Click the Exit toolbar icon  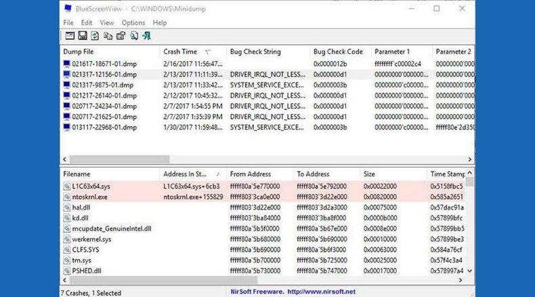[147, 36]
